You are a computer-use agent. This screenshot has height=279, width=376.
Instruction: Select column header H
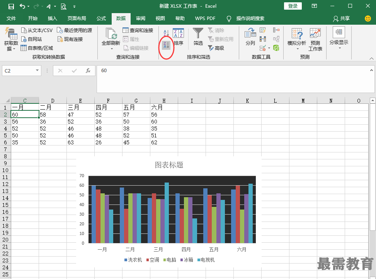pos(164,101)
